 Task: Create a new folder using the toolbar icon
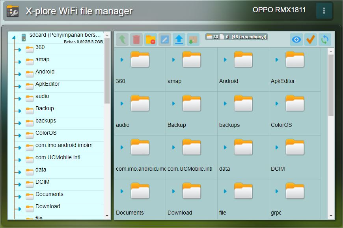pos(151,40)
